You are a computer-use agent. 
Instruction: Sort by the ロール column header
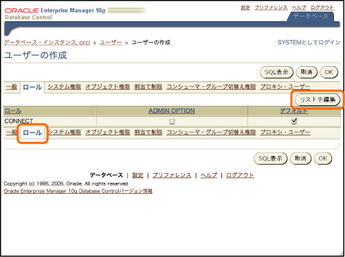point(13,111)
